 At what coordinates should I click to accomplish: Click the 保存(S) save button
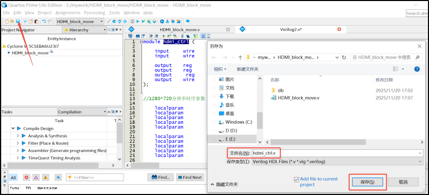(x=367, y=182)
